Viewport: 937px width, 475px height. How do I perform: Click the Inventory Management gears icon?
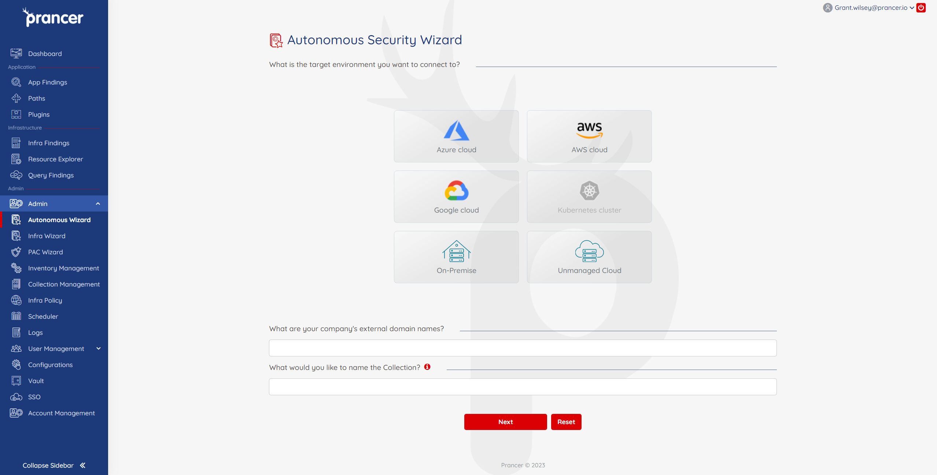(16, 268)
